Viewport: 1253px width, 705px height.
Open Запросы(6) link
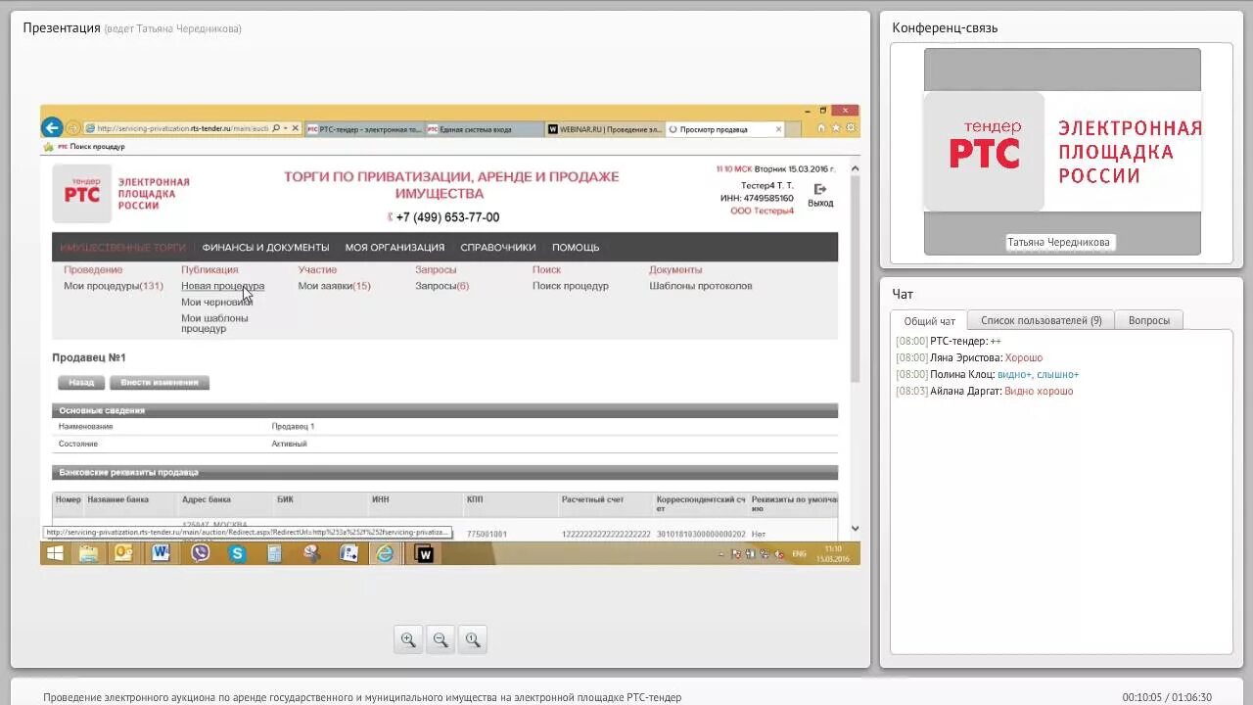point(442,286)
